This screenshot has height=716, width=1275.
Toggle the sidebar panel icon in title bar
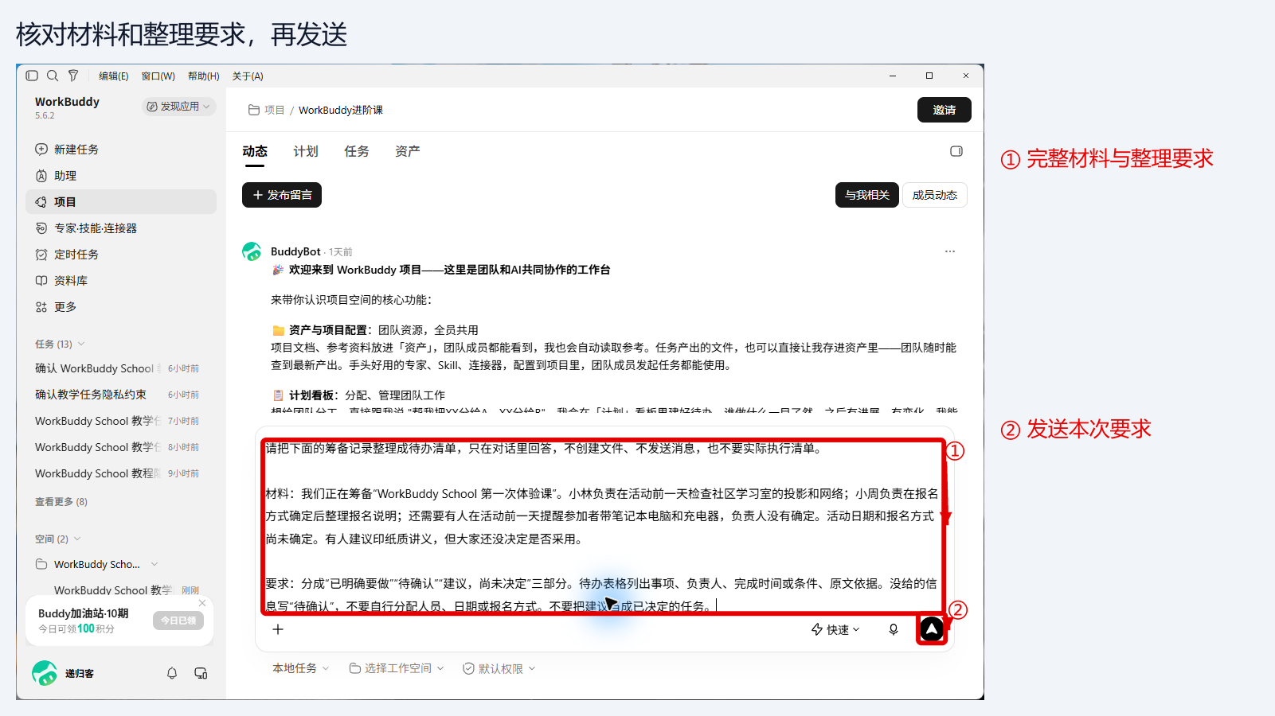32,76
